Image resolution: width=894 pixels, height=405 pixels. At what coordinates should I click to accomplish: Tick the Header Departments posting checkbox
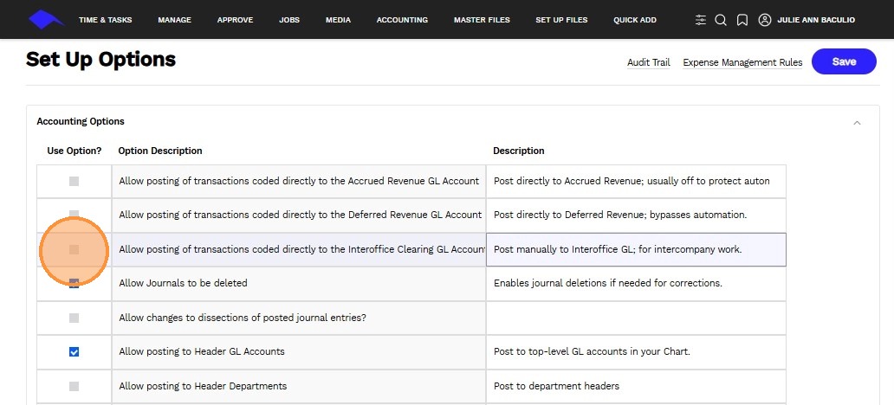[74, 386]
